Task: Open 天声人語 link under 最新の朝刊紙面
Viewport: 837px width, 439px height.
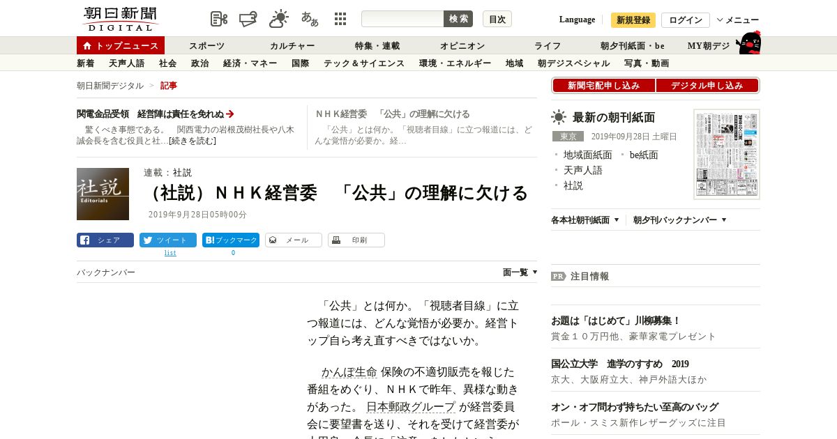Action: point(583,170)
